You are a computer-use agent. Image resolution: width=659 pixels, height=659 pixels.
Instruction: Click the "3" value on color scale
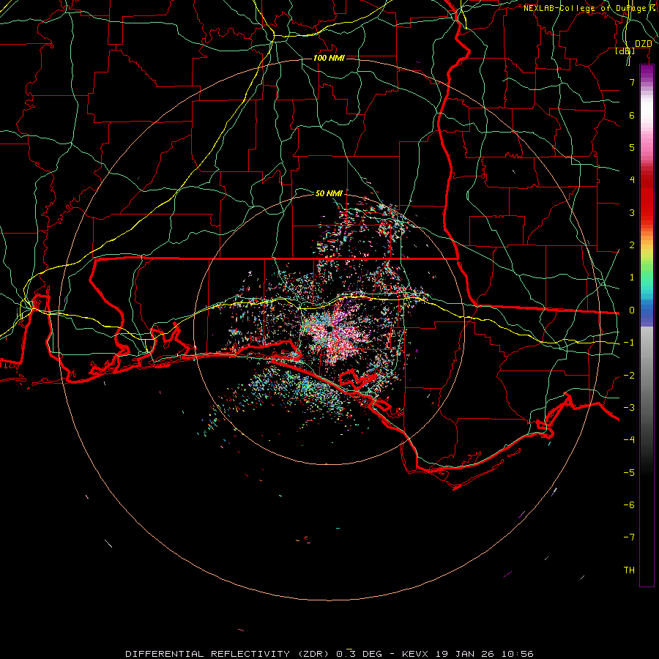[632, 212]
